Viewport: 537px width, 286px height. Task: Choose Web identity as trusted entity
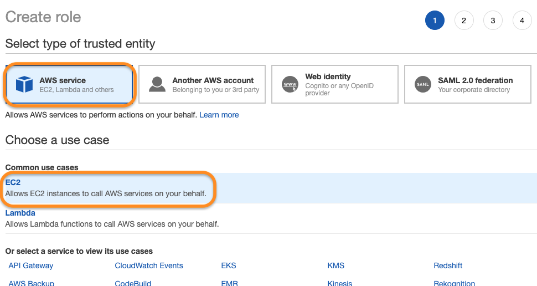[335, 84]
